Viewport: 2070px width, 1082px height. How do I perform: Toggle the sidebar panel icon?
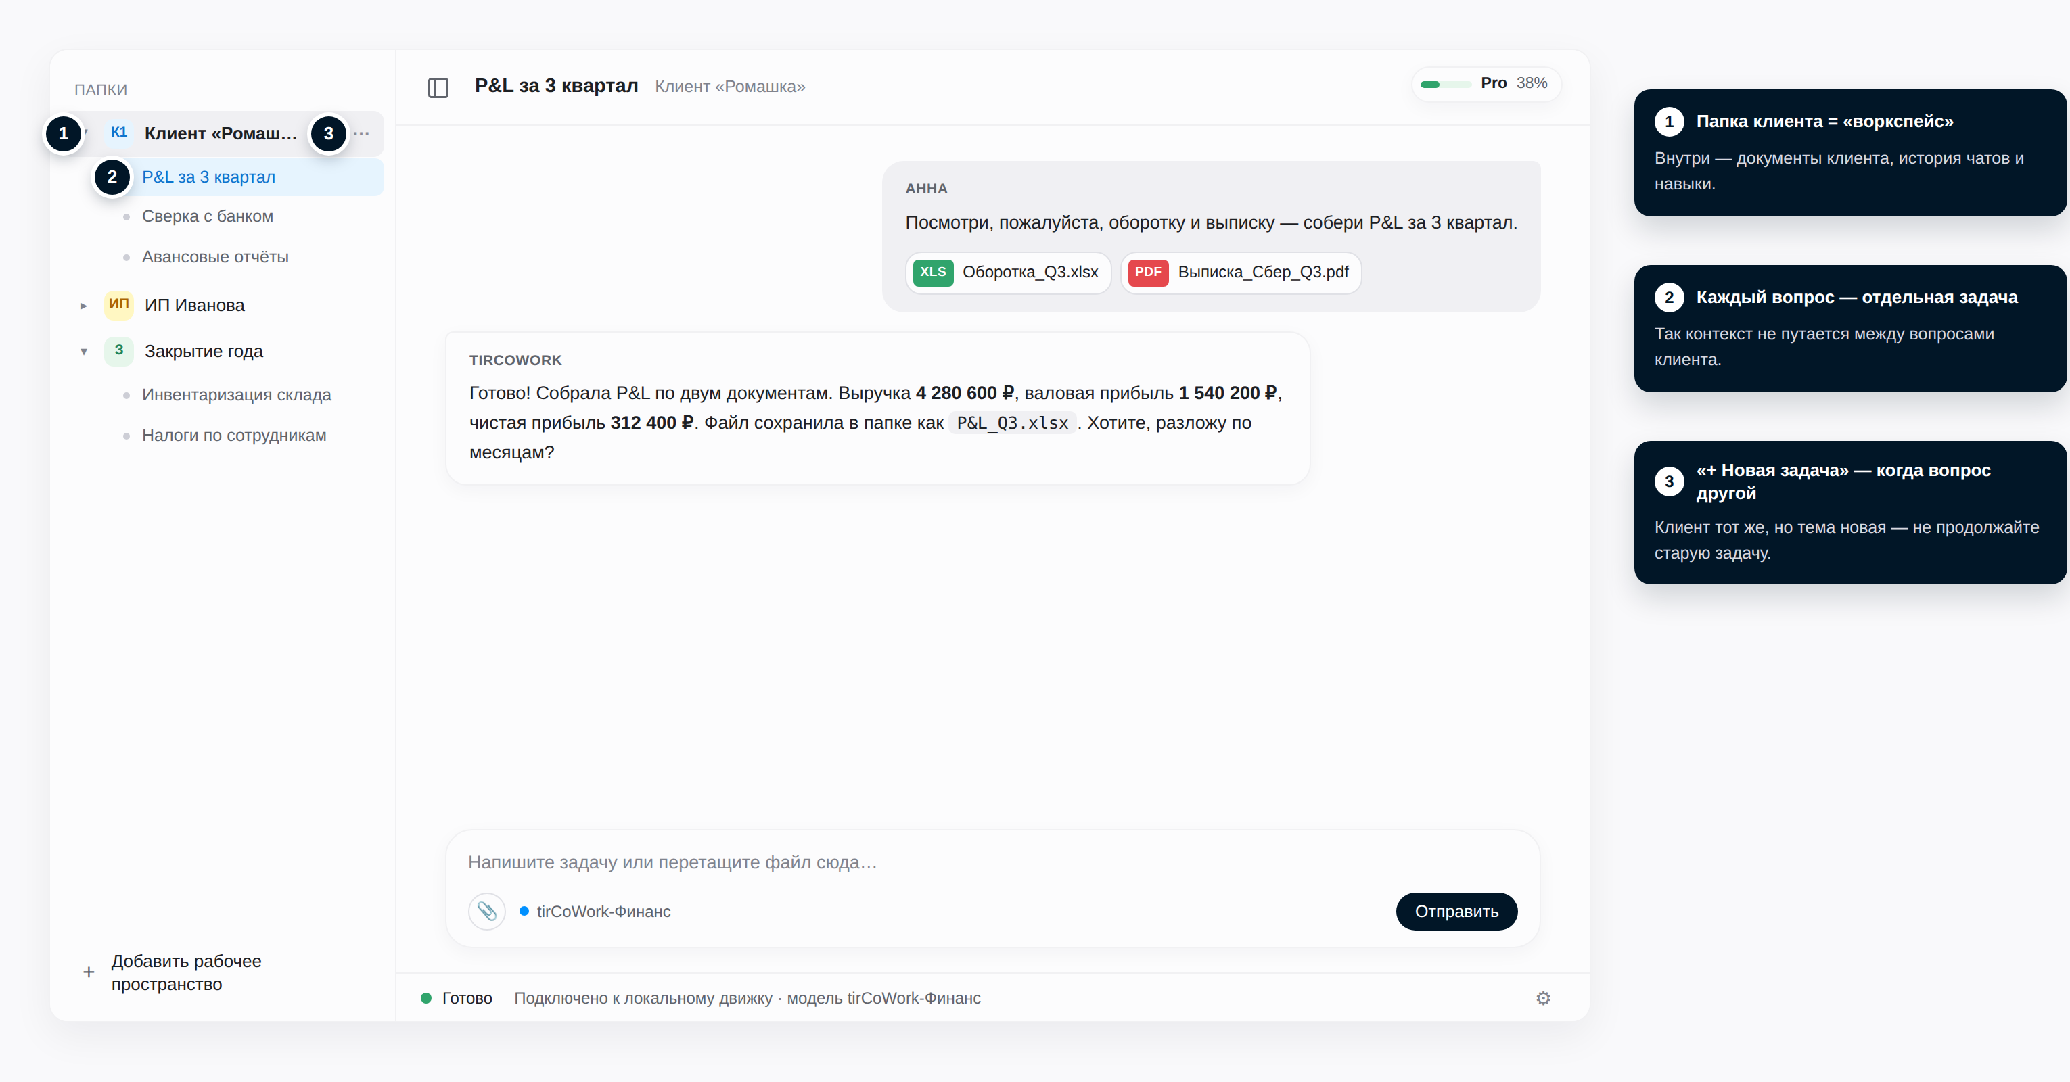[438, 87]
